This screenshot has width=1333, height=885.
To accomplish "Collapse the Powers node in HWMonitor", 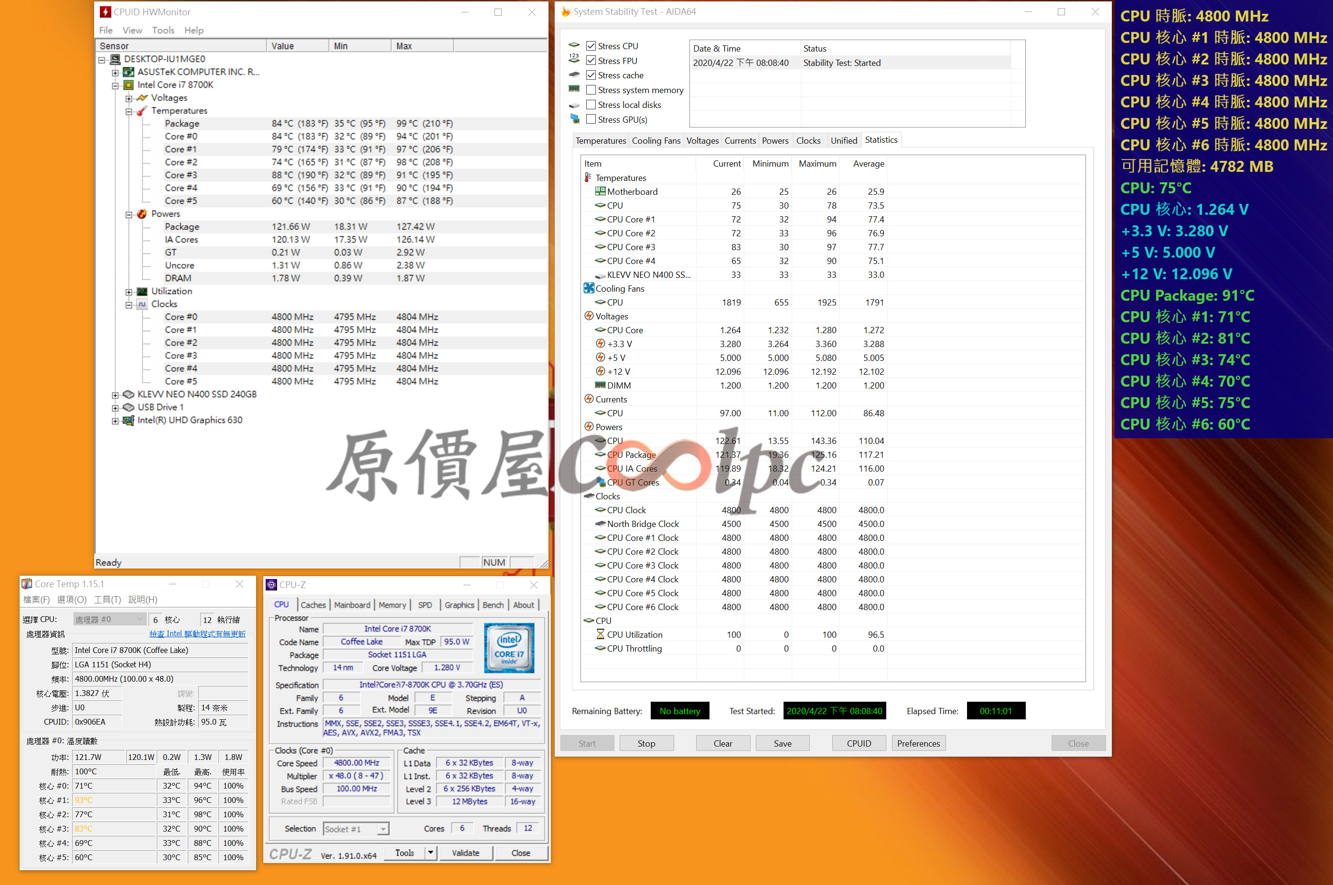I will click(129, 214).
